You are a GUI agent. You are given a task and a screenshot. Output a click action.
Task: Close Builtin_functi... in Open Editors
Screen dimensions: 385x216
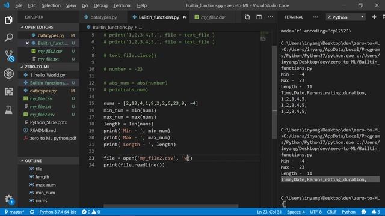(27, 43)
